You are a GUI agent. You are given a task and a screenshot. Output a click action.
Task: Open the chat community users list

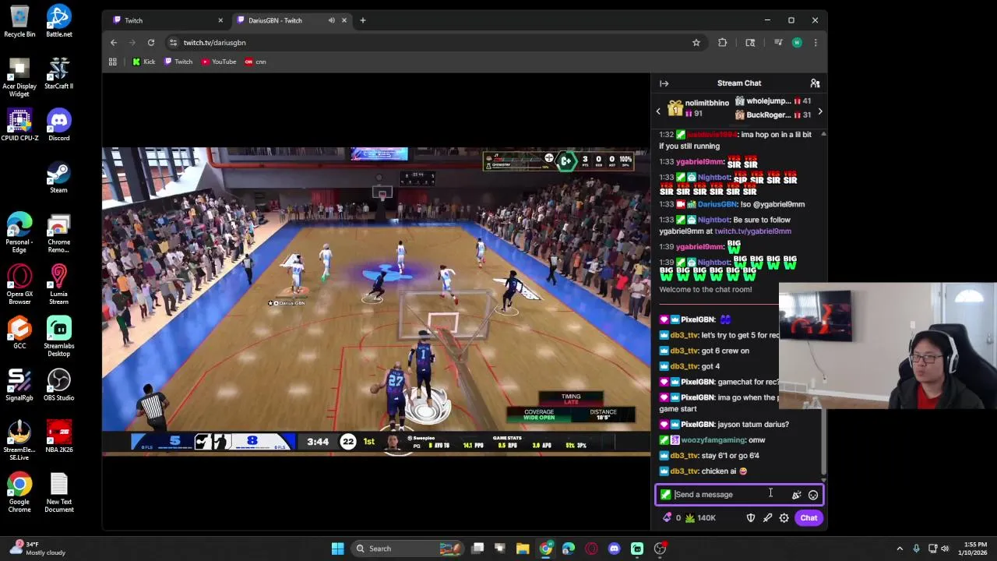coord(815,83)
